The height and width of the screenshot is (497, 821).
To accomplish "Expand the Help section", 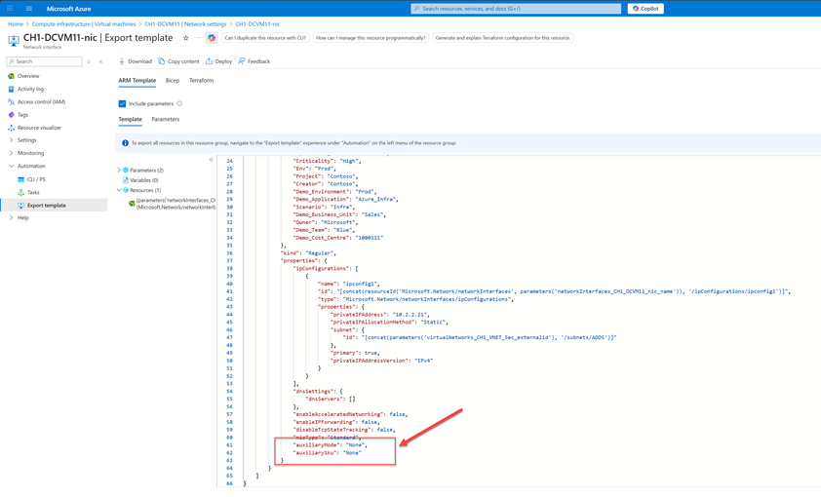I will click(22, 217).
